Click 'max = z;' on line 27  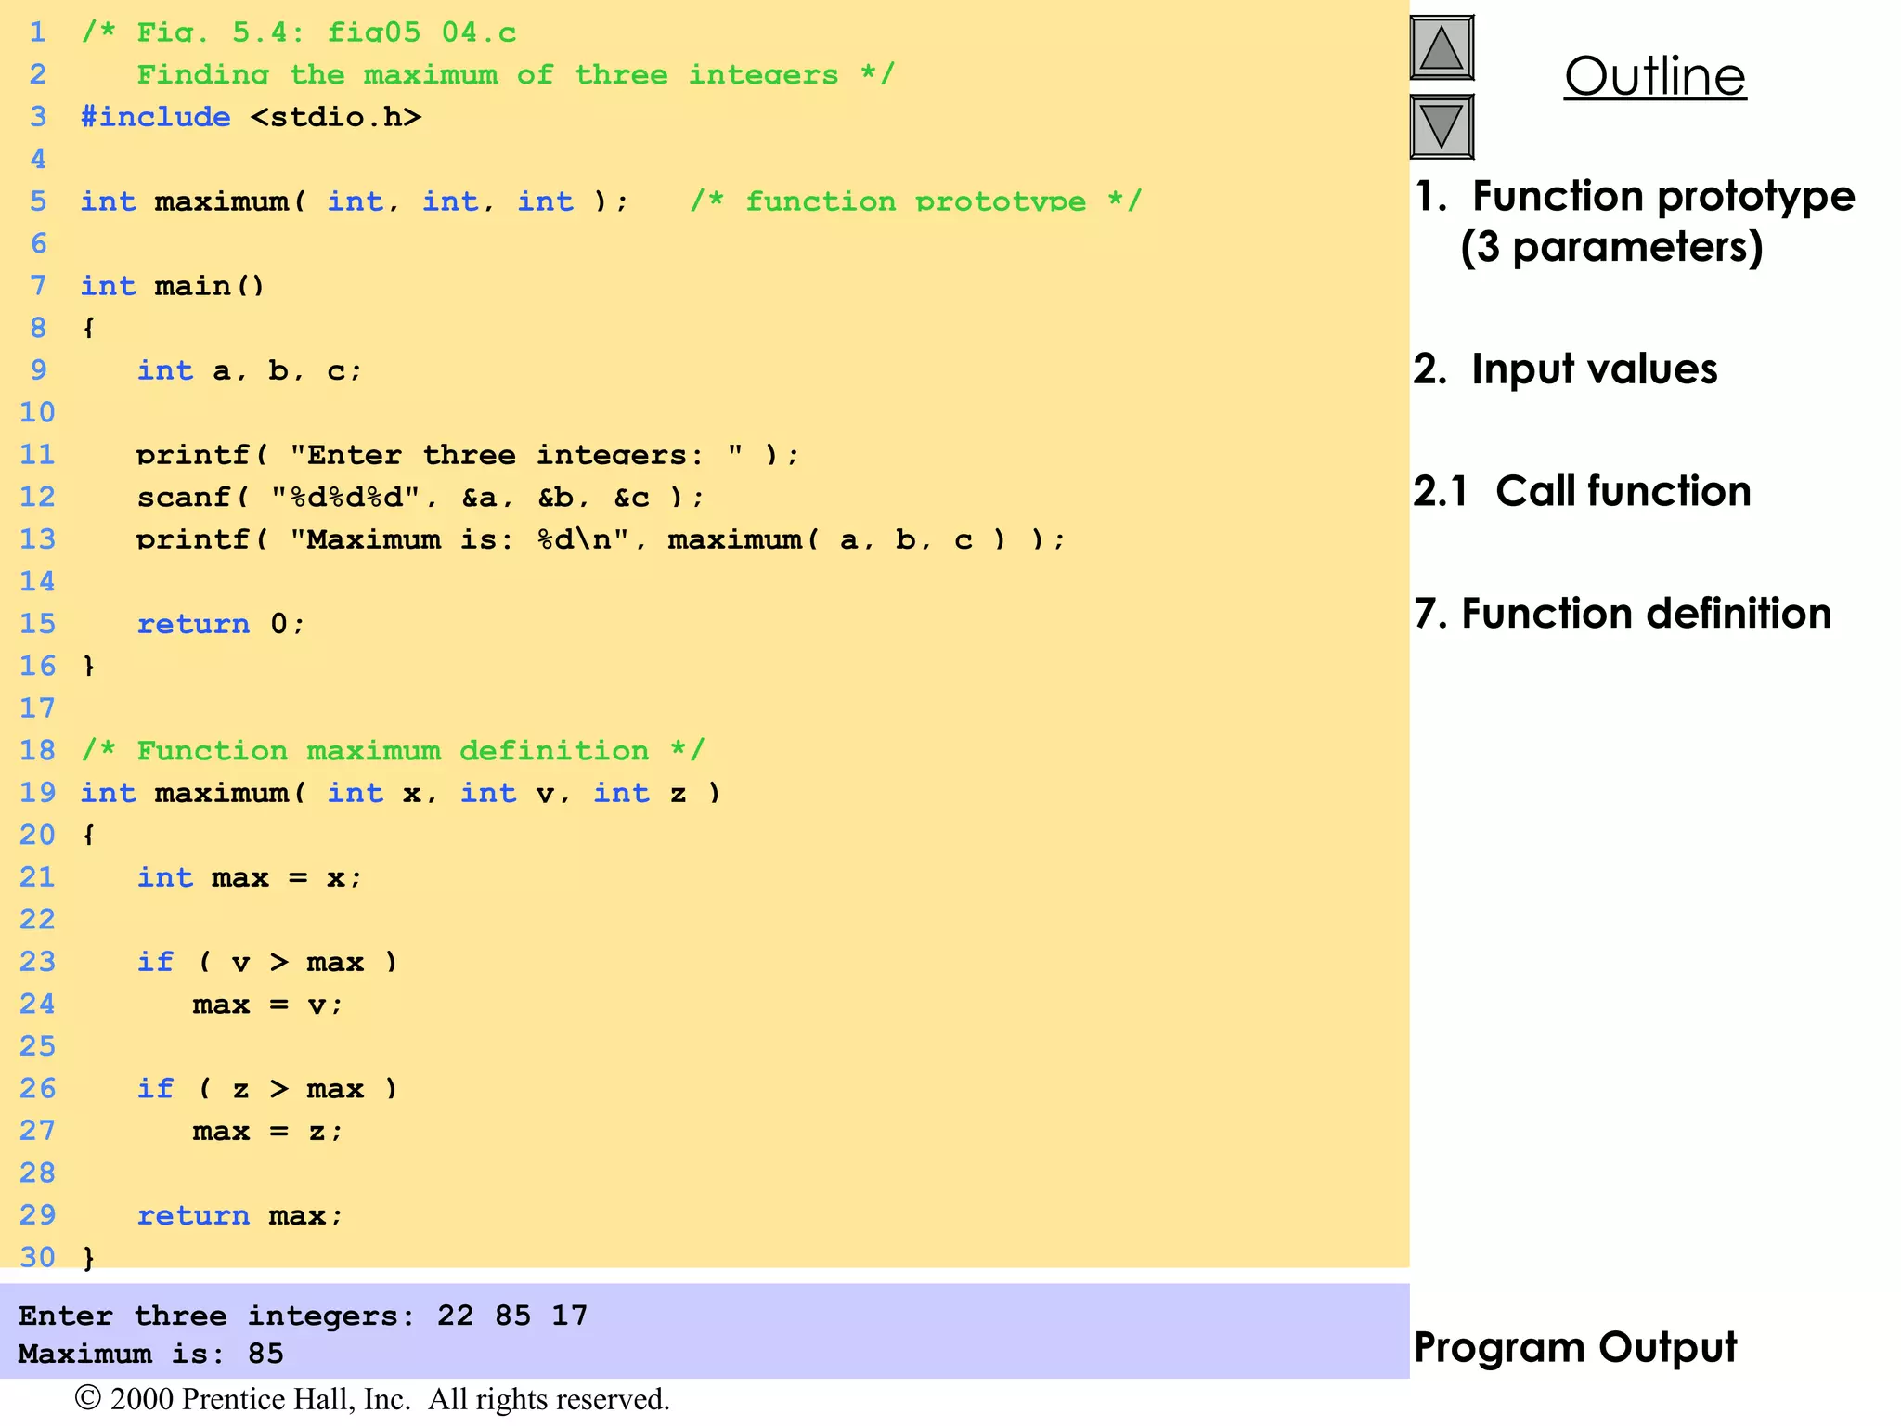268,1131
